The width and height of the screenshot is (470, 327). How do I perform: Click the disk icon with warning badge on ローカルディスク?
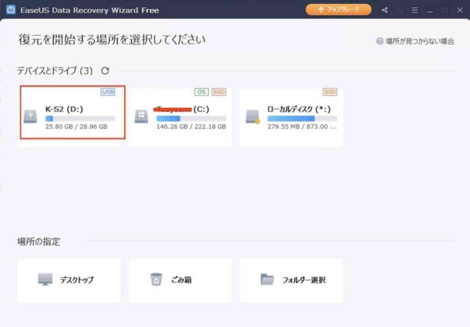(x=252, y=116)
